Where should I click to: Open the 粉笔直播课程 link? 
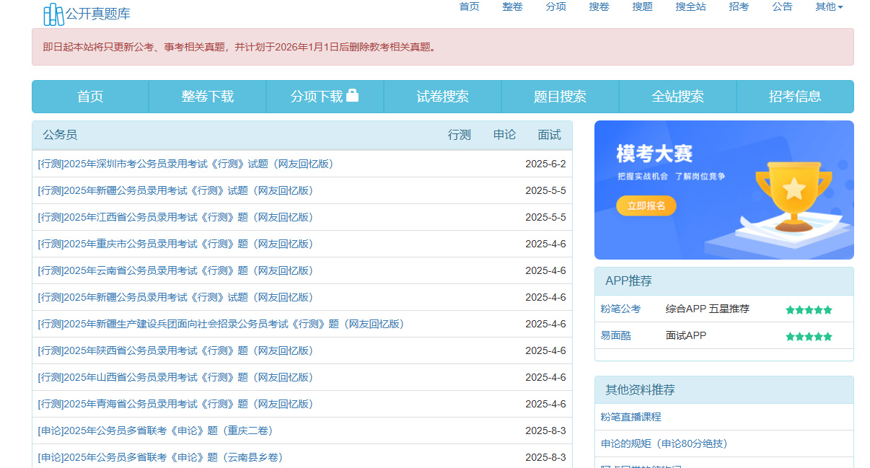coord(631,417)
